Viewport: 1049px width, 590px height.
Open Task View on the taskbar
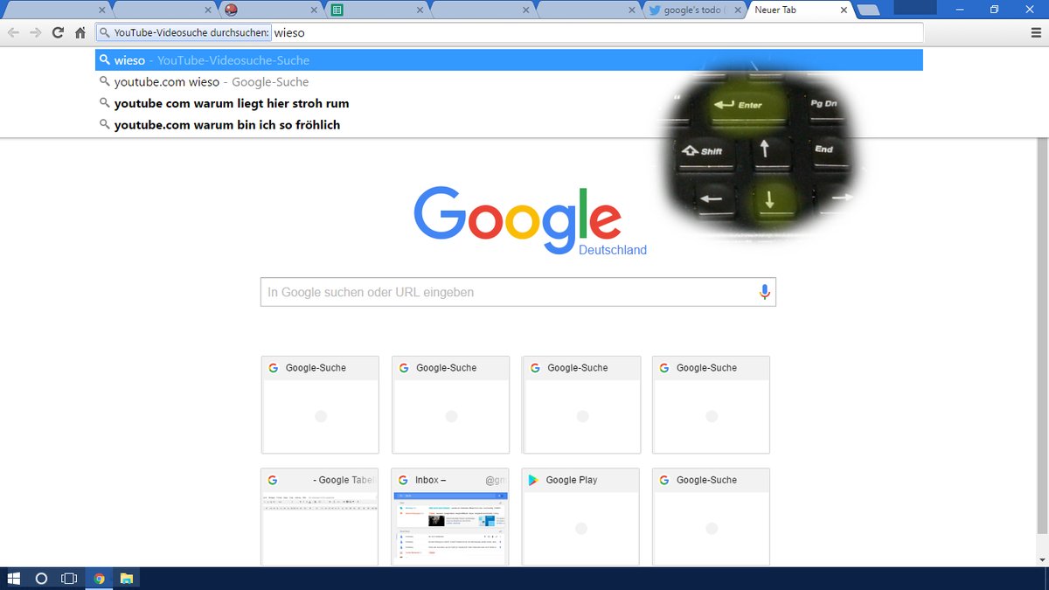(69, 578)
